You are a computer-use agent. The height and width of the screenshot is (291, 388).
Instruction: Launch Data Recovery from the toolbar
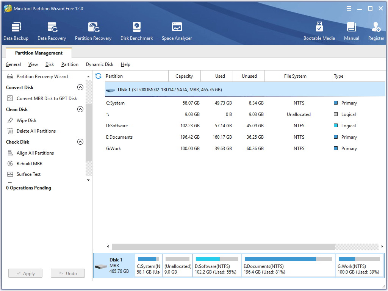pyautogui.click(x=52, y=30)
